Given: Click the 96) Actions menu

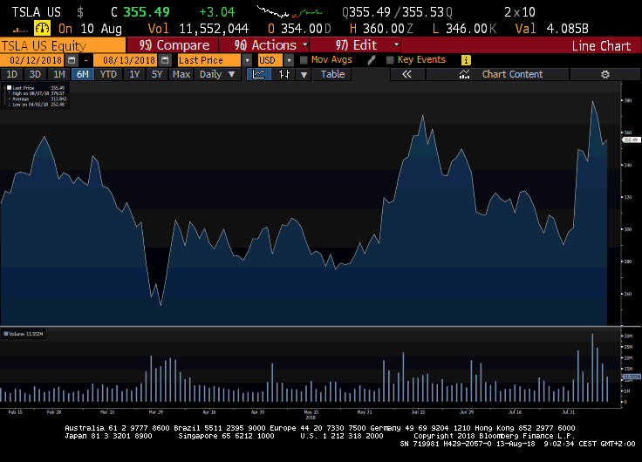Looking at the screenshot, I should [x=264, y=45].
